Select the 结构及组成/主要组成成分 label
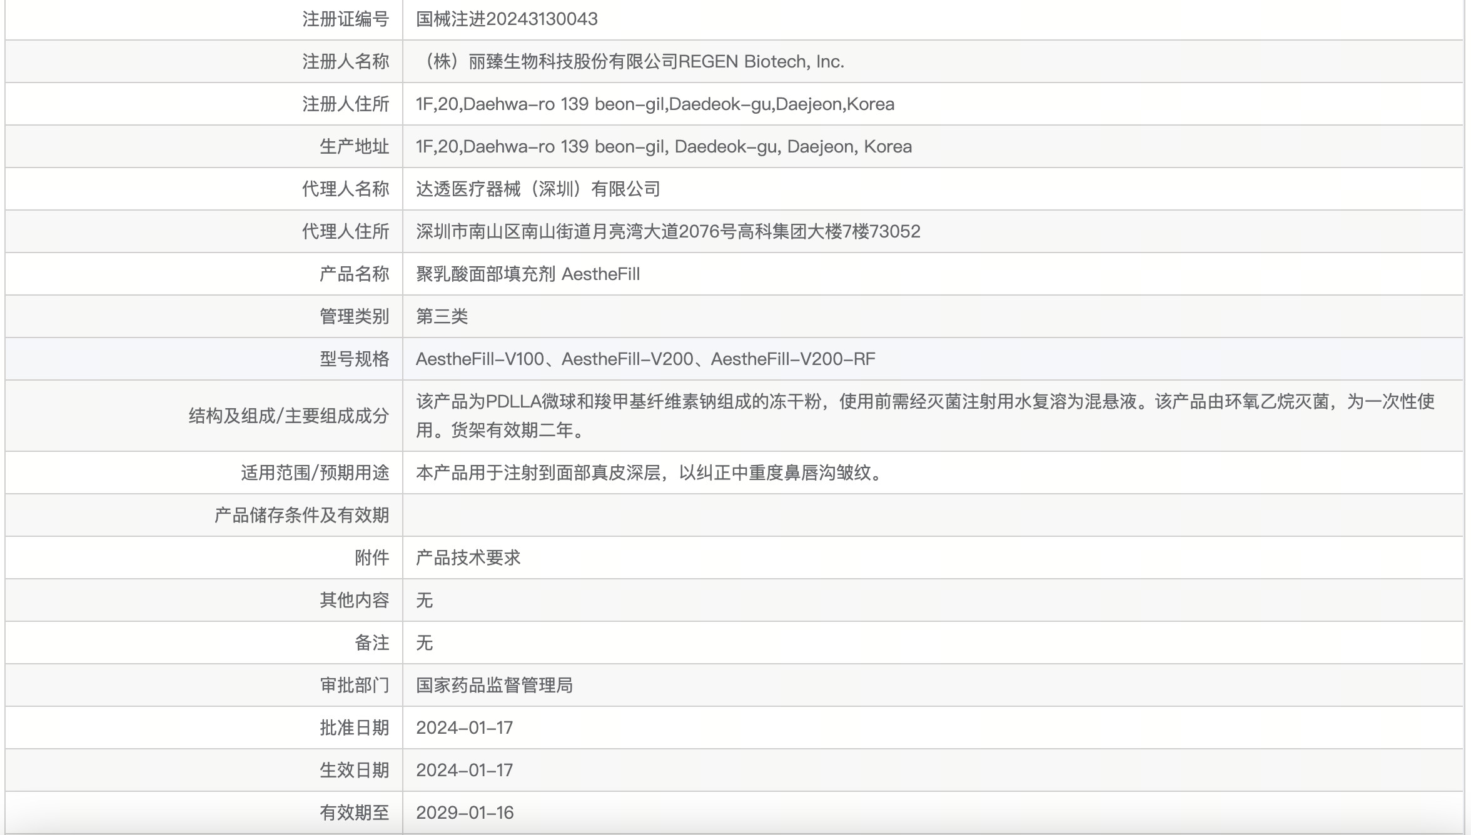This screenshot has width=1471, height=835. pyautogui.click(x=289, y=416)
